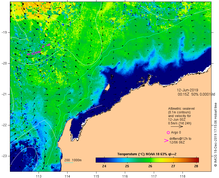Click the 113 longitude axis label
The height and width of the screenshot is (178, 219).
pyautogui.click(x=39, y=176)
